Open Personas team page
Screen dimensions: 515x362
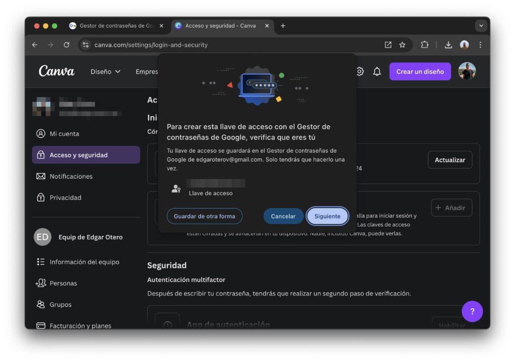86,283
